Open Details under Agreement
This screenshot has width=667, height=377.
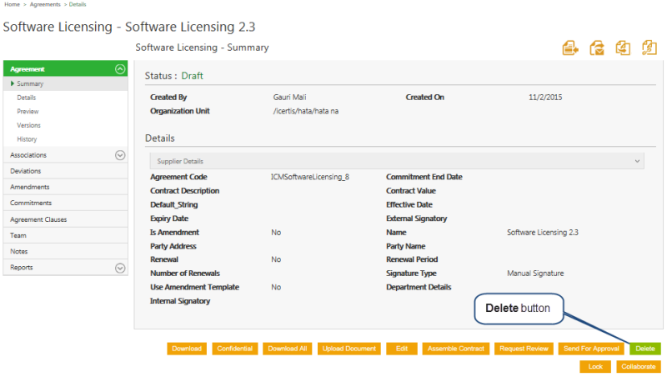[27, 98]
